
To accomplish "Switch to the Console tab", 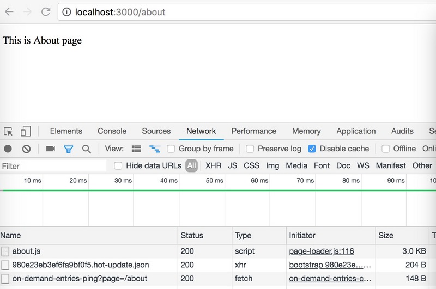I will (x=112, y=131).
